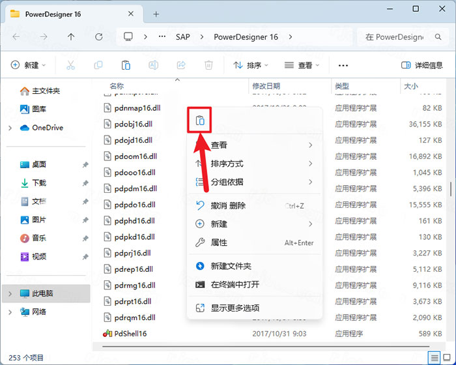Unpin Desktop using its pin icon
The image size is (456, 365).
(x=85, y=165)
